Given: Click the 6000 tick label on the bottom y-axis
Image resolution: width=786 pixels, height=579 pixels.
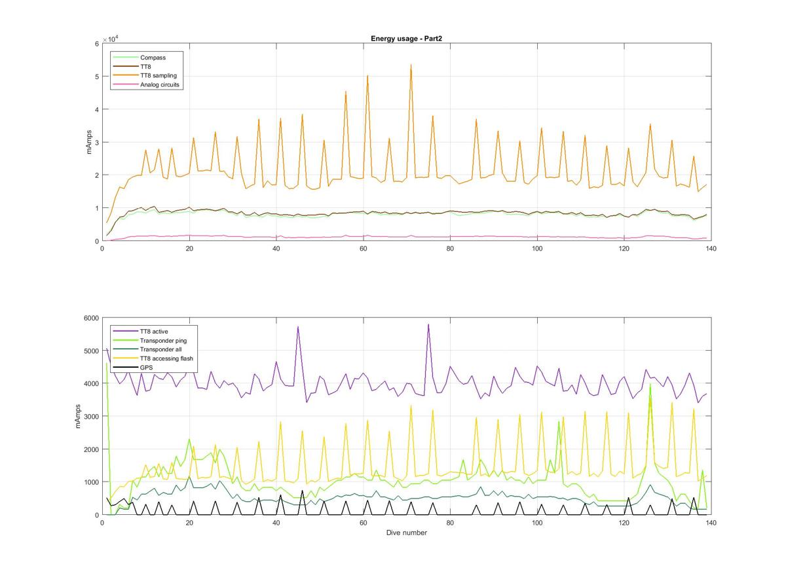Looking at the screenshot, I should pos(90,318).
